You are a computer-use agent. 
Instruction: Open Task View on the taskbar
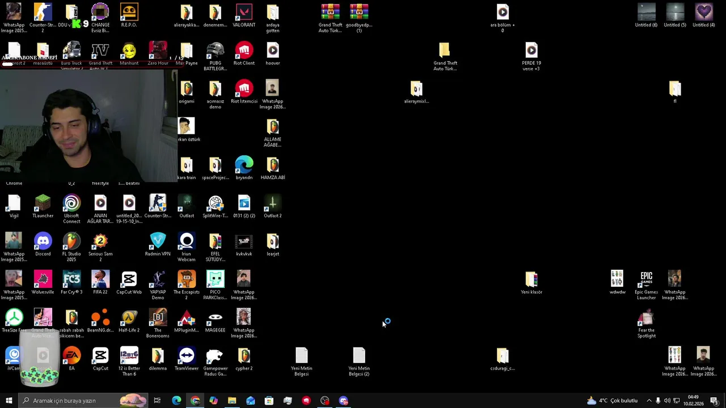click(x=157, y=401)
